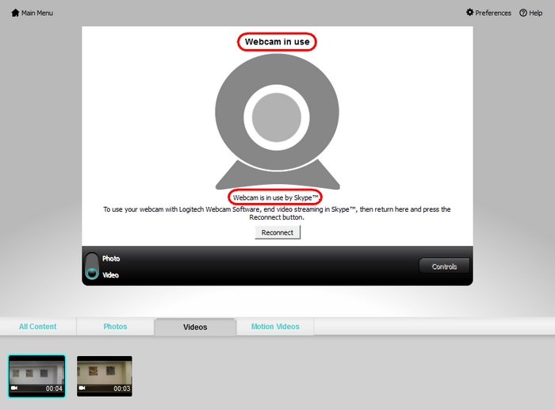
Task: Select Video capture mode label
Action: pos(110,275)
